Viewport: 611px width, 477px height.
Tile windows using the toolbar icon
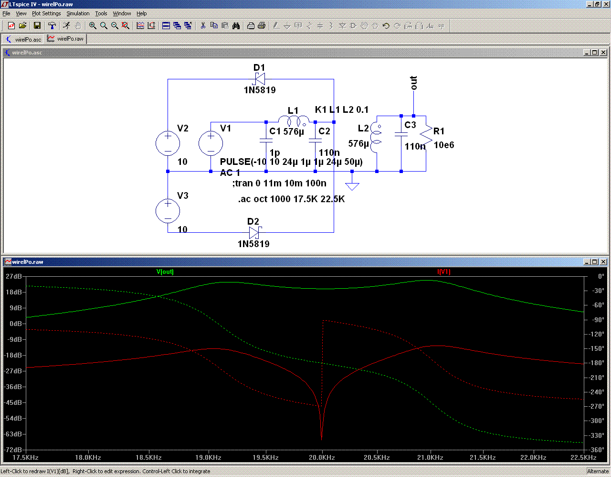[x=166, y=26]
